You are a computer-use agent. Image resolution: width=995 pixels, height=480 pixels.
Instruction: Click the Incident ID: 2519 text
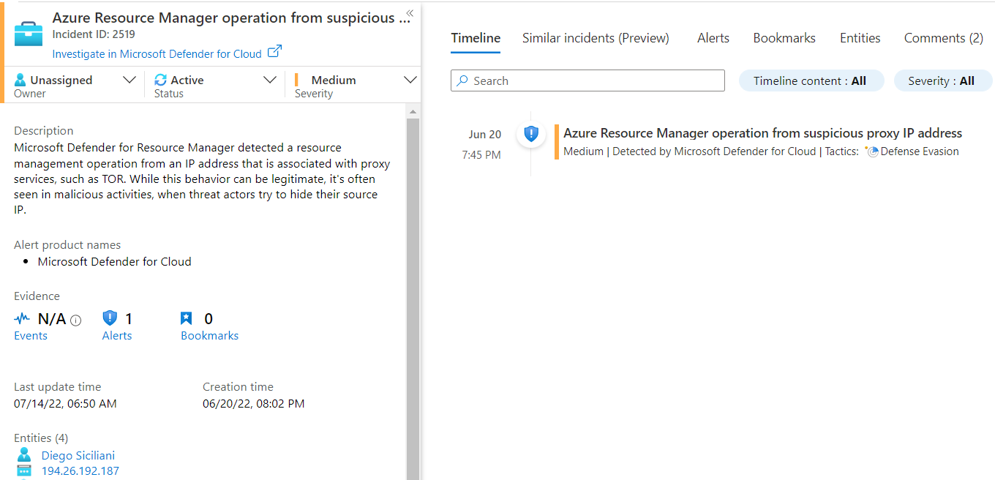[94, 34]
